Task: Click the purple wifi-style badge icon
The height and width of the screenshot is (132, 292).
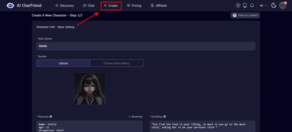Action: [238, 5]
